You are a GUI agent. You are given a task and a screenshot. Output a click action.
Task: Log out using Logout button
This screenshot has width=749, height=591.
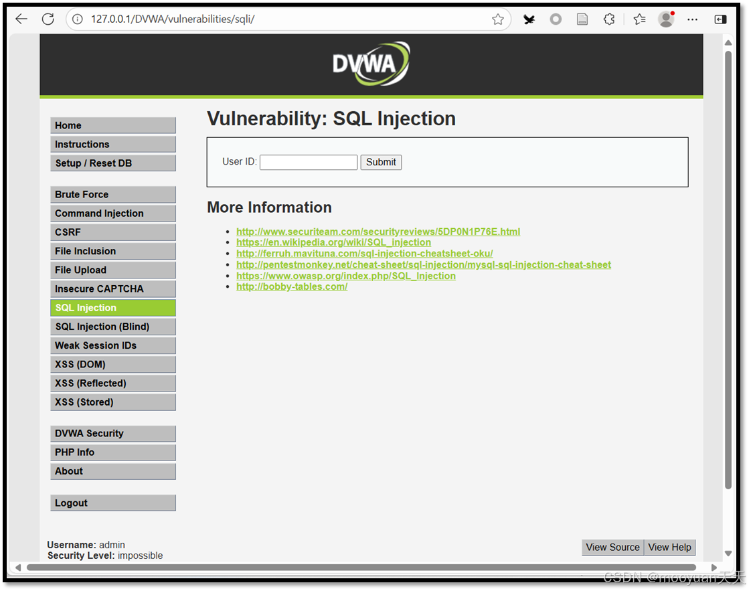click(x=113, y=503)
